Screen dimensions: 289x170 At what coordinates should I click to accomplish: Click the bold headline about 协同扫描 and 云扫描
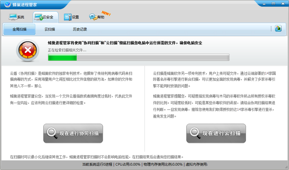(x=125, y=43)
